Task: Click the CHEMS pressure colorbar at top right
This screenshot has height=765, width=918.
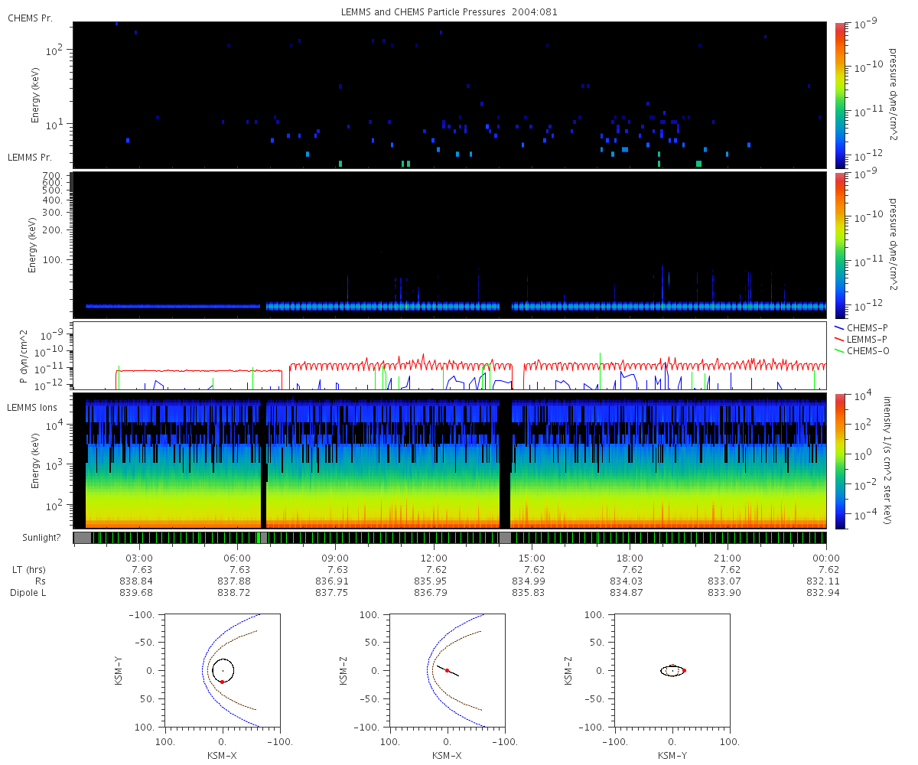Action: coord(840,94)
